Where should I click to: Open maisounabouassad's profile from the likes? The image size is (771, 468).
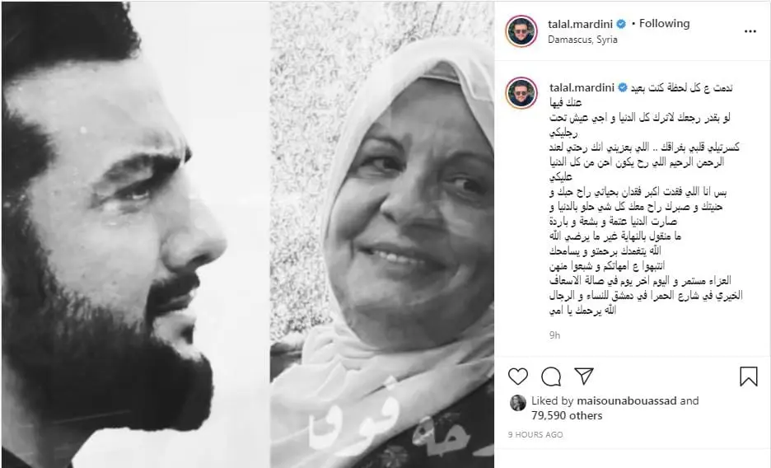626,401
